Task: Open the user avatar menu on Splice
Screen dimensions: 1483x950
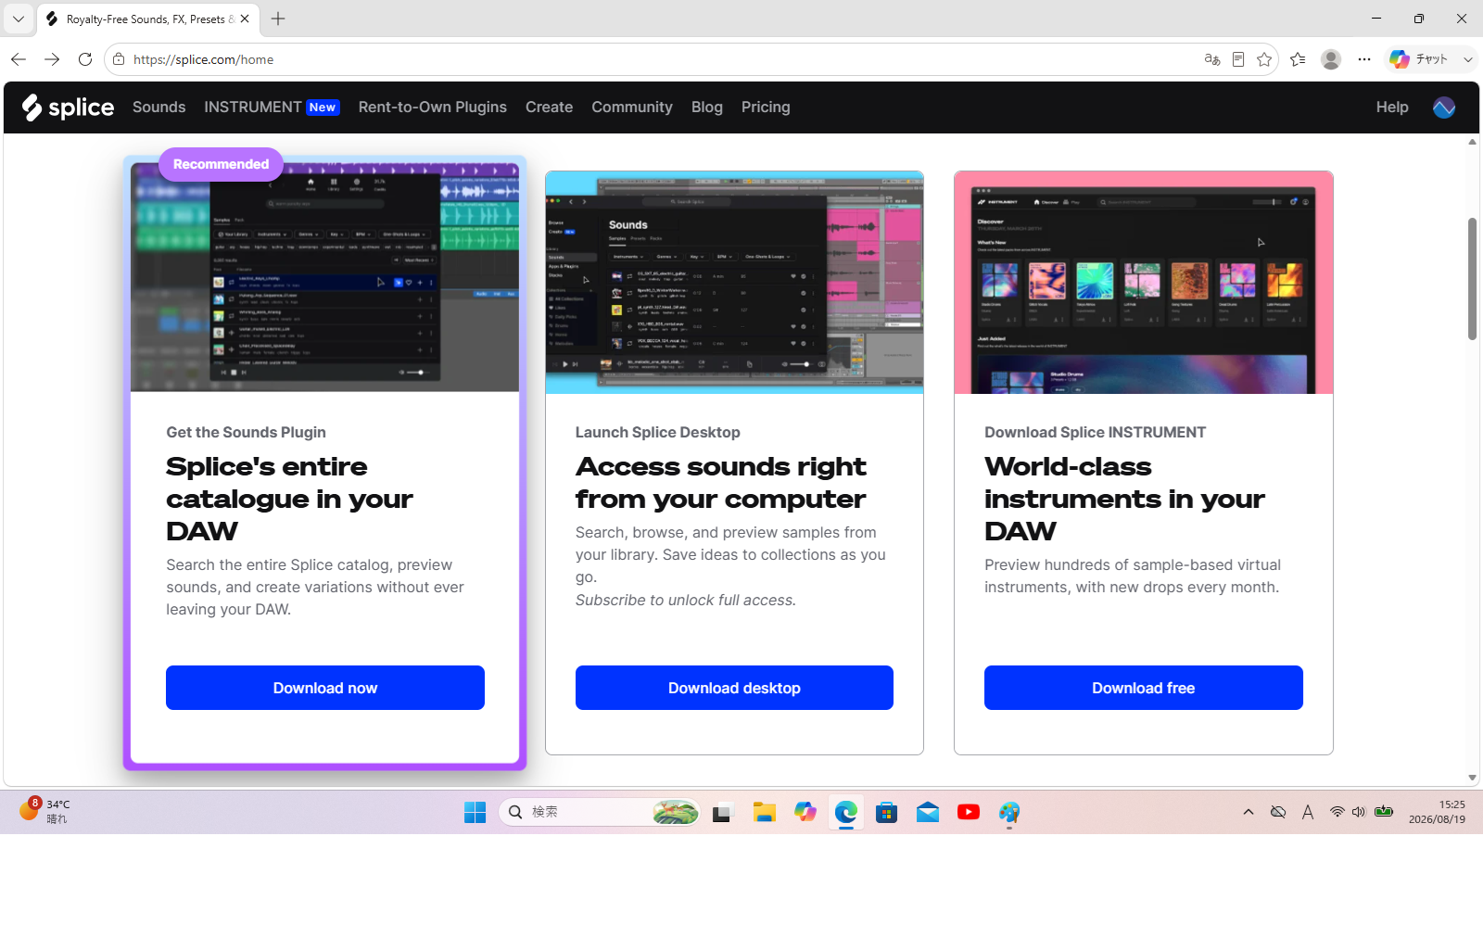Action: (x=1443, y=108)
